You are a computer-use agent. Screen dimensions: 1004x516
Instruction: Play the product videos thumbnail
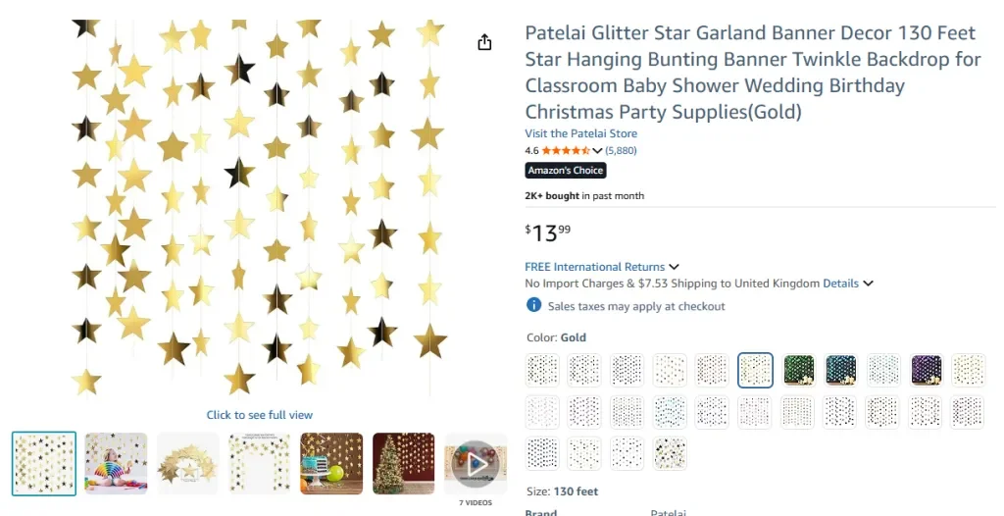pyautogui.click(x=476, y=463)
